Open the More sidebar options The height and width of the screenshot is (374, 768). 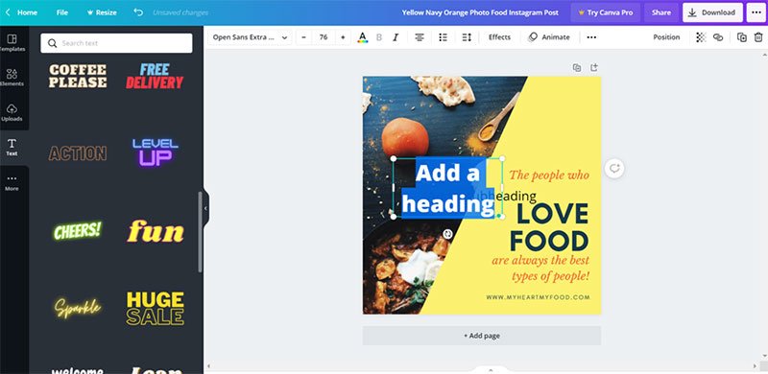pyautogui.click(x=12, y=182)
